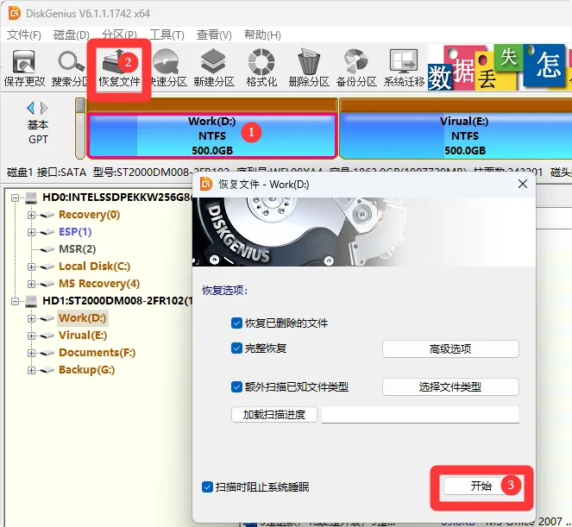
Task: Select Backup(G:) in the tree
Action: tap(87, 370)
